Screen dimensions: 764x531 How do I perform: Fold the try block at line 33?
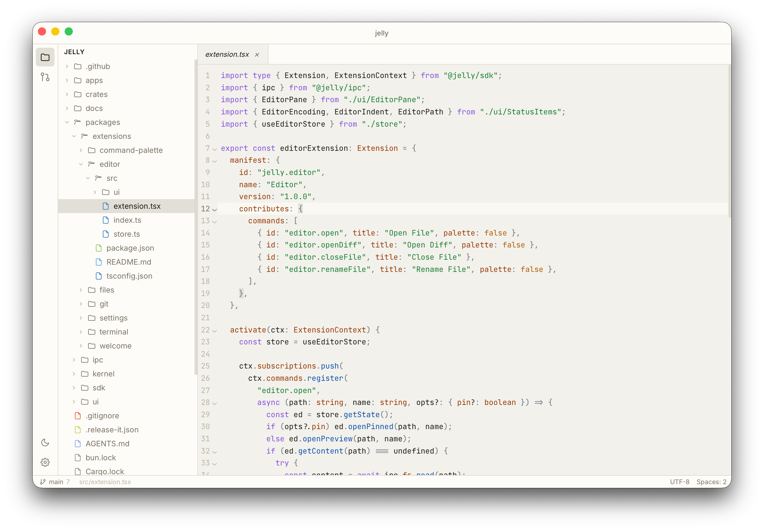pyautogui.click(x=215, y=464)
